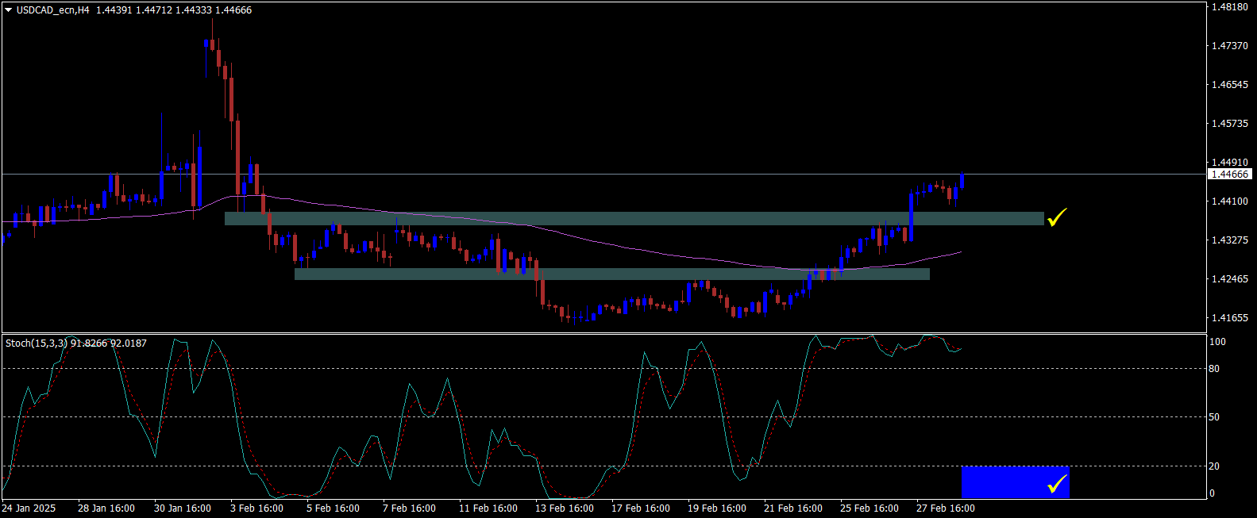Select the upper teal resistance zone rectangle
The image size is (1257, 518).
(634, 219)
